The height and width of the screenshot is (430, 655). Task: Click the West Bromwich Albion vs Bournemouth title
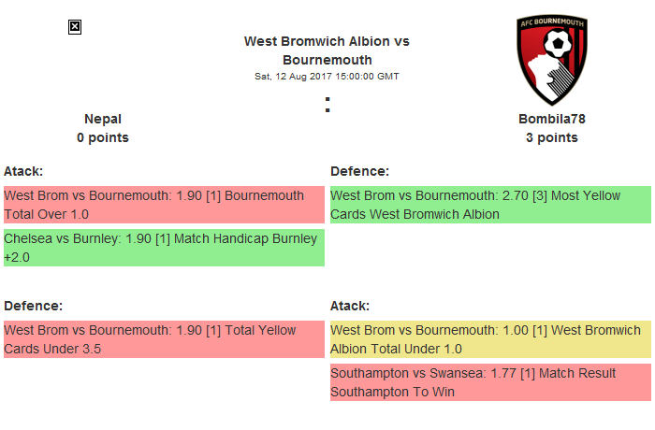pyautogui.click(x=327, y=41)
